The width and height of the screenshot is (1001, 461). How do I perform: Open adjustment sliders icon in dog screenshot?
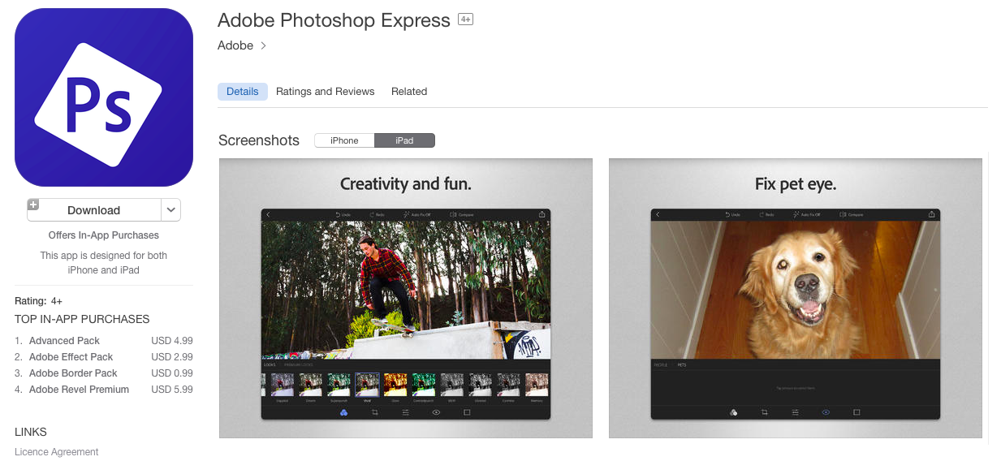click(x=796, y=412)
